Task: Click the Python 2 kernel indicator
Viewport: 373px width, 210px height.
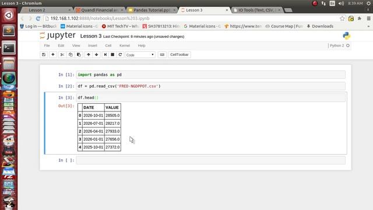Action: 339,45
